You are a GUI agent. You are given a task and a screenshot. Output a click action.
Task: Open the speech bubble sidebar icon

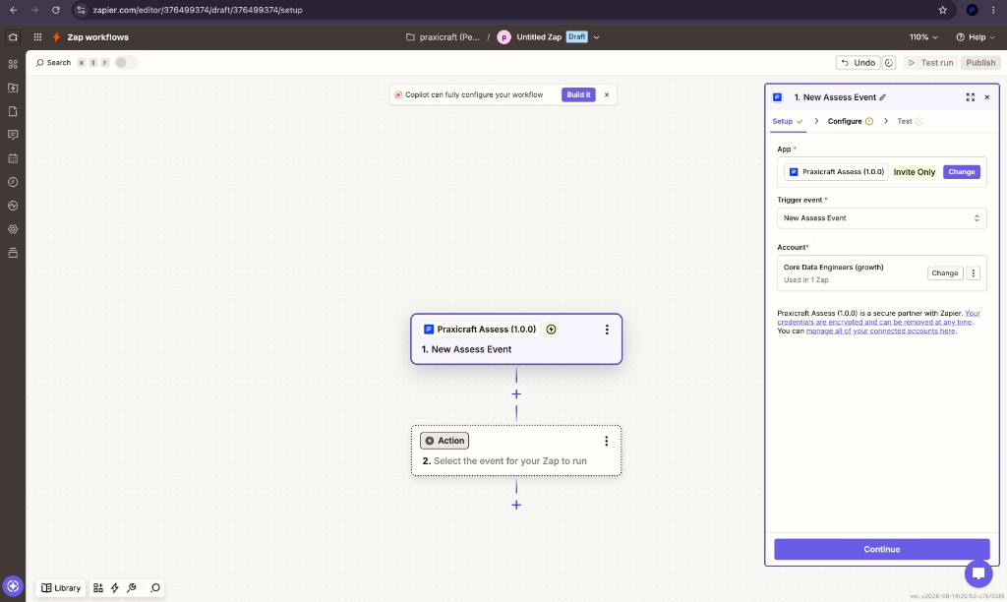[x=13, y=135]
